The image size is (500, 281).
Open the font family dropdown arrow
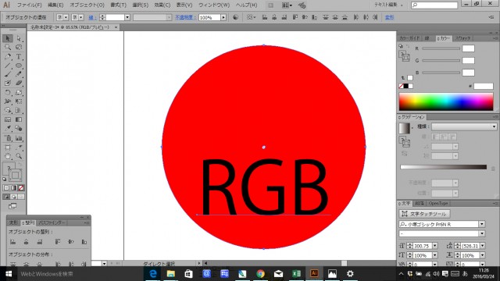[x=482, y=224]
